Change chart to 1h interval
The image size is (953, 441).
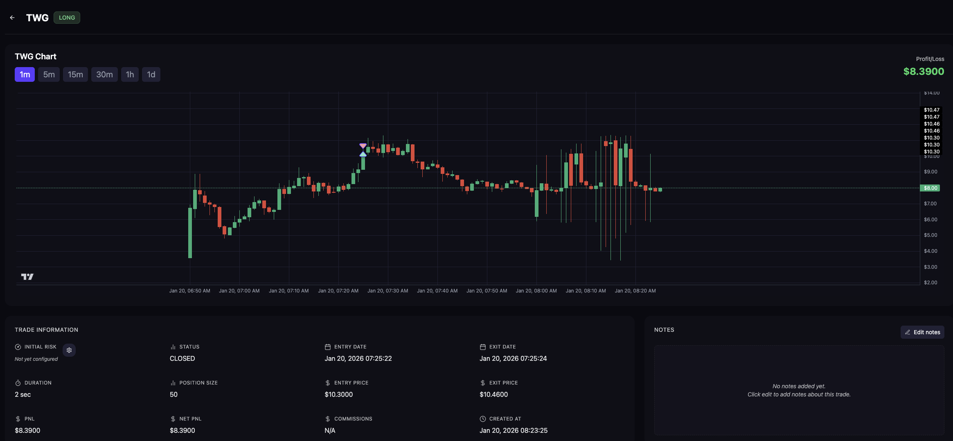130,74
